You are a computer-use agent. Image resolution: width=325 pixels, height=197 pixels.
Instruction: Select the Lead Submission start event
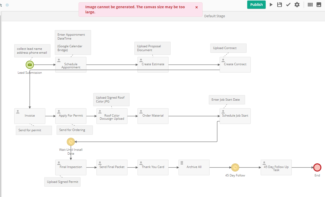pyautogui.click(x=30, y=65)
